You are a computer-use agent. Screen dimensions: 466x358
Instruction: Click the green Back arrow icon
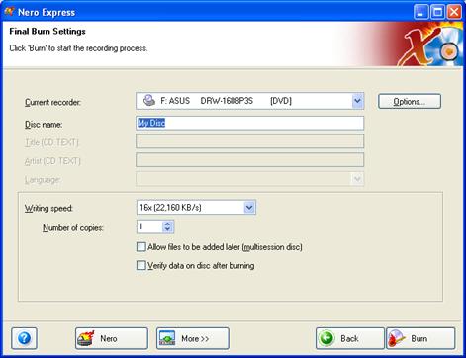[326, 338]
